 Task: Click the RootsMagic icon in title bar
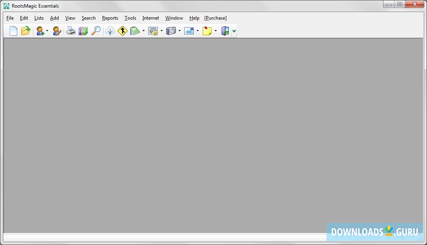pyautogui.click(x=6, y=6)
